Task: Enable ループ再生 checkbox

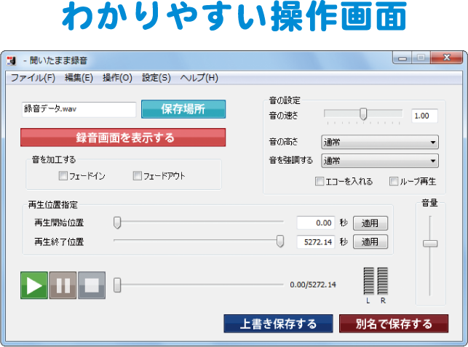Action: pos(394,181)
